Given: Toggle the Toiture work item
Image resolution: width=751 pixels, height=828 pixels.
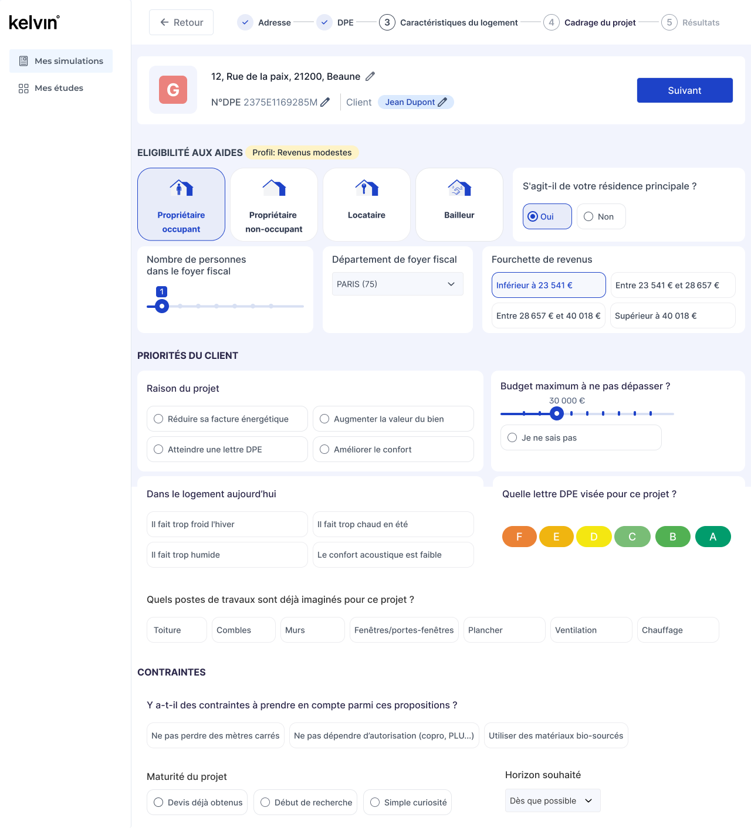Looking at the screenshot, I should pyautogui.click(x=177, y=630).
